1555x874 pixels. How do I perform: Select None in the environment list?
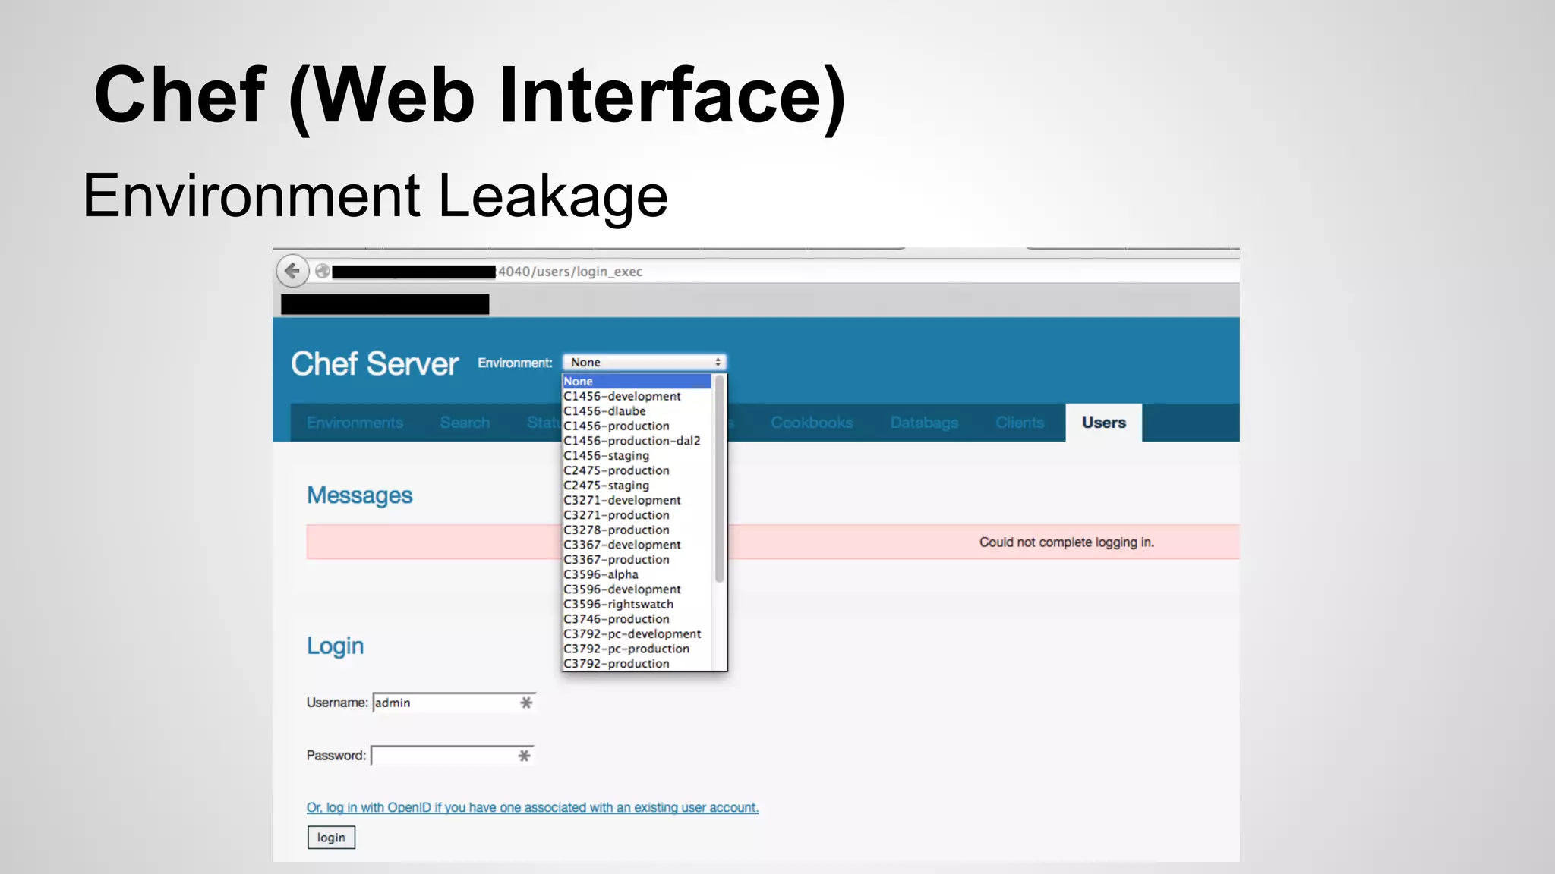[636, 382]
